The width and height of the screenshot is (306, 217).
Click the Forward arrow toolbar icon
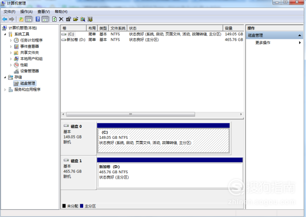pyautogui.click(x=11, y=19)
